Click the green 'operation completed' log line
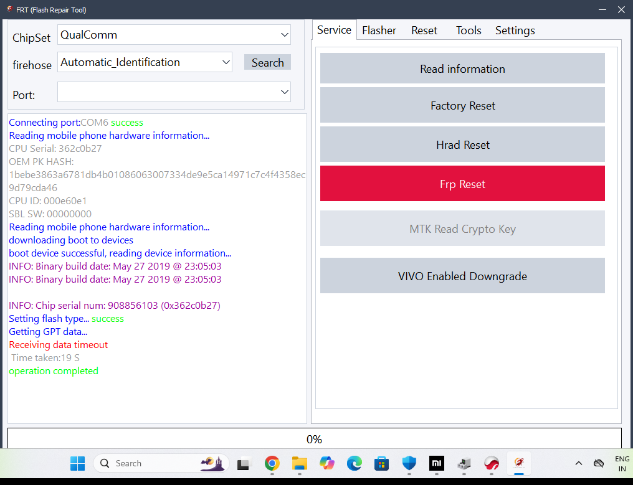 coord(54,371)
